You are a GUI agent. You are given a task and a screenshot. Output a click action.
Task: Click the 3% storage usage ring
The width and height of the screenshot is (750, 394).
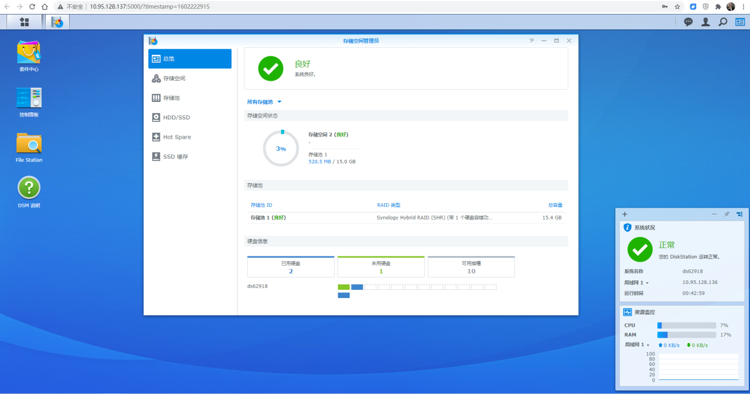(281, 149)
